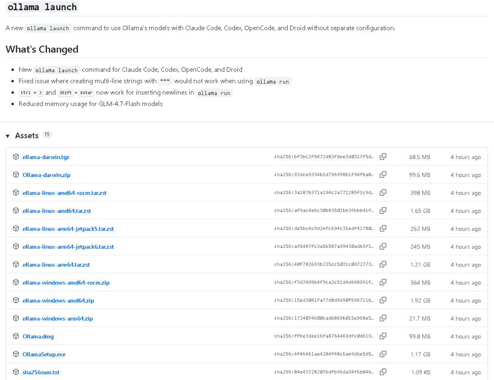Download the sha256sum.txt file
This screenshot has height=380, width=494.
pyautogui.click(x=41, y=372)
